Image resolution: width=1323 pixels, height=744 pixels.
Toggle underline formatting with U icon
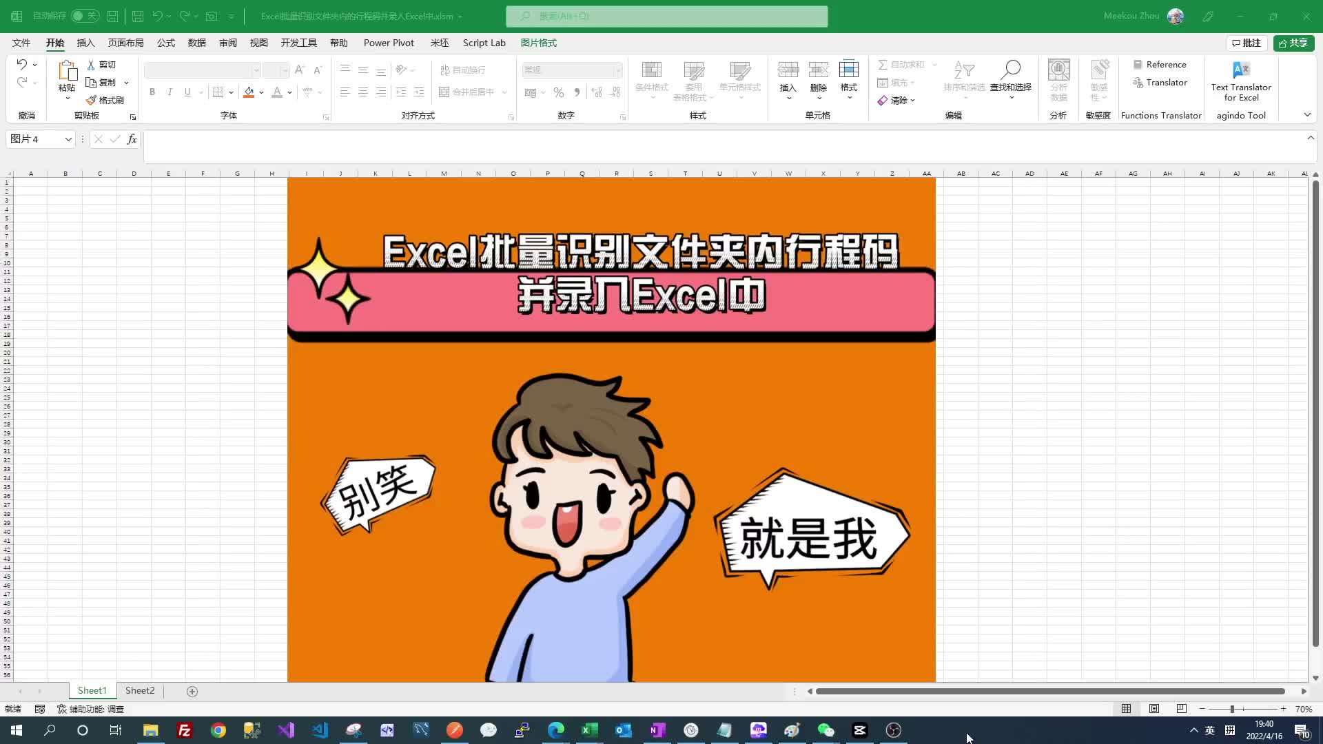pyautogui.click(x=187, y=92)
